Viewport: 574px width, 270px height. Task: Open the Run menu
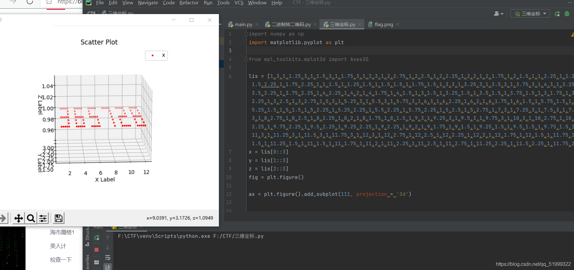(x=208, y=3)
